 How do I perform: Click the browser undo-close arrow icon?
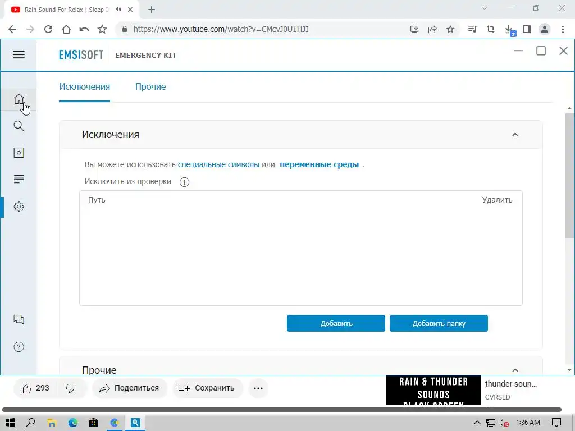tap(84, 29)
